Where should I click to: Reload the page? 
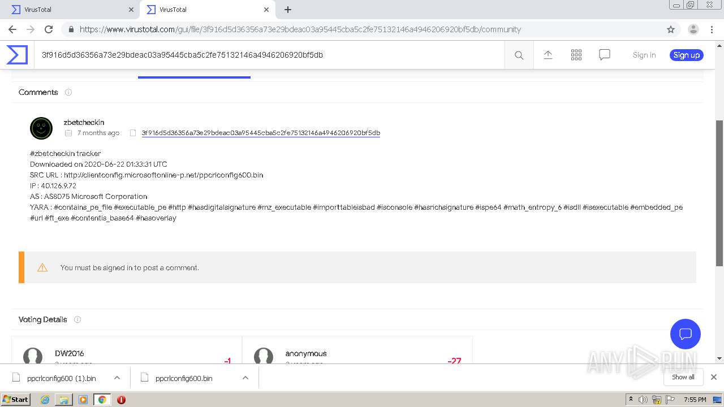(49, 29)
